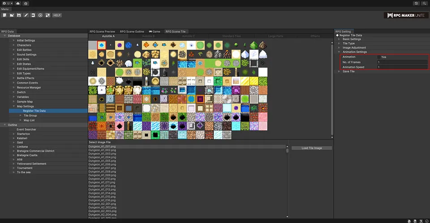The width and height of the screenshot is (430, 223).
Task: Select the green pine tree tile
Action: pyautogui.click(x=254, y=45)
